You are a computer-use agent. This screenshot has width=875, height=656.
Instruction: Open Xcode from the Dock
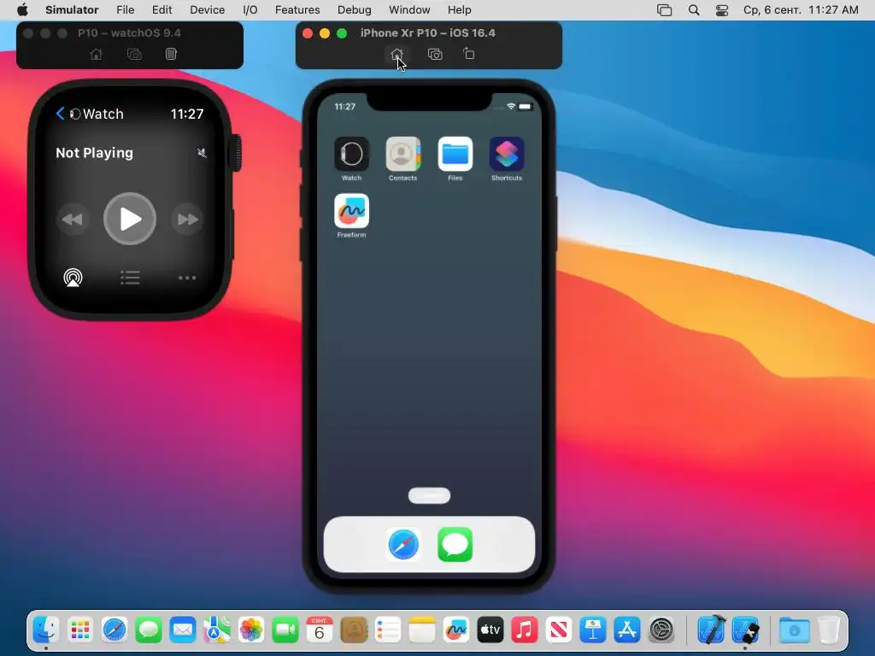[712, 630]
